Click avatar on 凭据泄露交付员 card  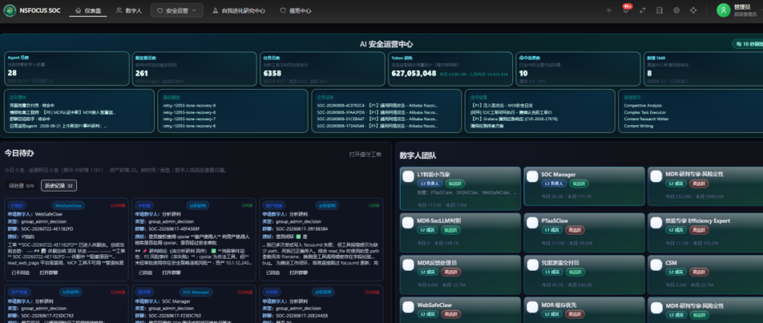[533, 265]
